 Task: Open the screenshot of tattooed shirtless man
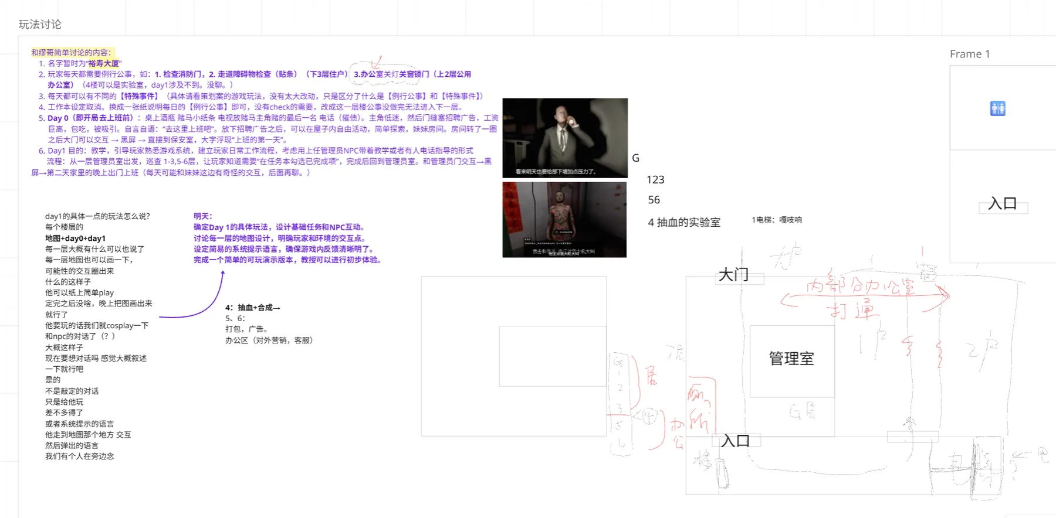tap(564, 220)
